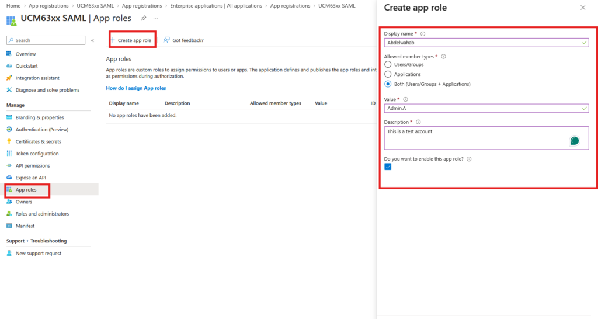The height and width of the screenshot is (319, 598).
Task: Click the New support request person icon
Action: click(x=9, y=254)
